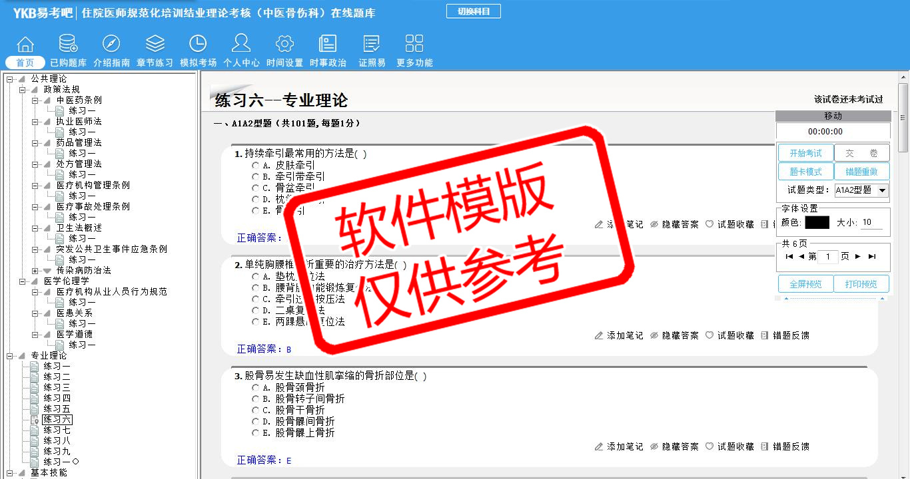Open 更多功能 grid icon
Screen dimensions: 910x479
point(414,45)
